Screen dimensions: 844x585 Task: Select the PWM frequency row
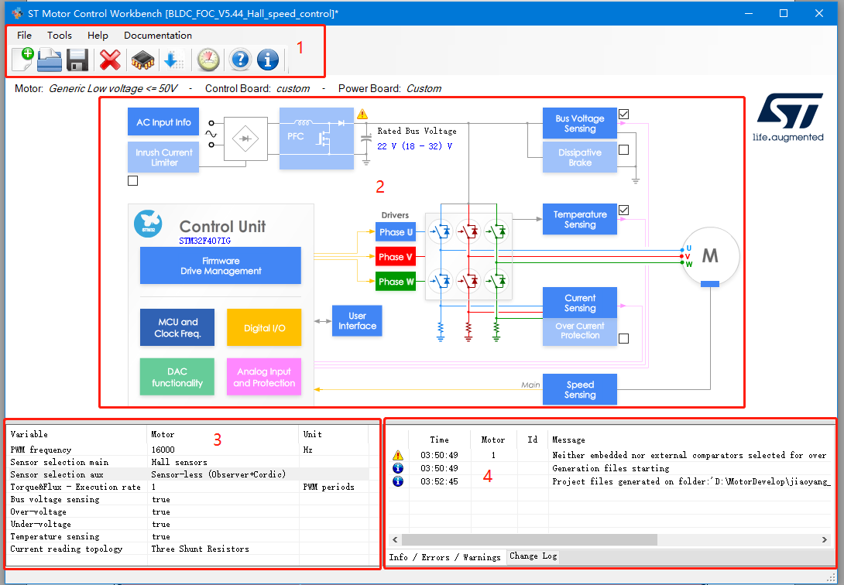(x=188, y=450)
